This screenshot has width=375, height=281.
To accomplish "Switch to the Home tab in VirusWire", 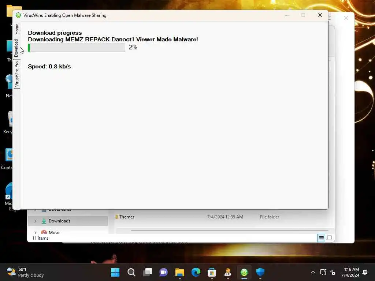I will [16, 29].
